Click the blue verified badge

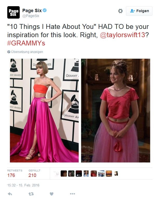coord(45,10)
